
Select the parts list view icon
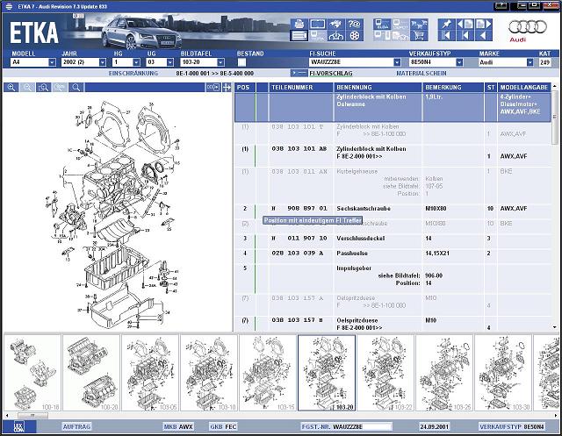(x=299, y=36)
